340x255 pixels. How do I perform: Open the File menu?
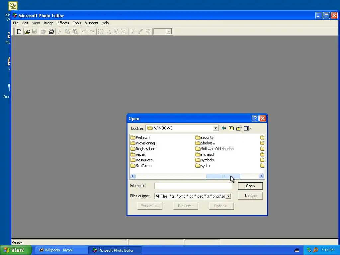coord(16,23)
